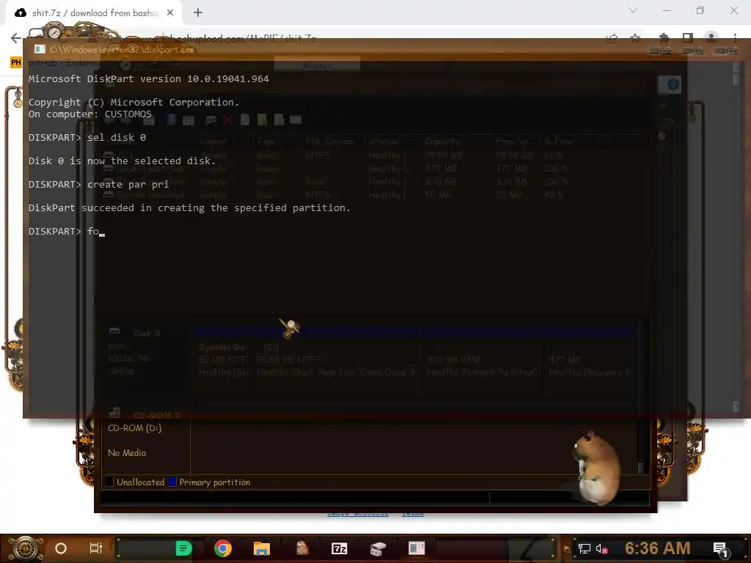Open Task View on taskbar
The width and height of the screenshot is (751, 563).
[96, 548]
